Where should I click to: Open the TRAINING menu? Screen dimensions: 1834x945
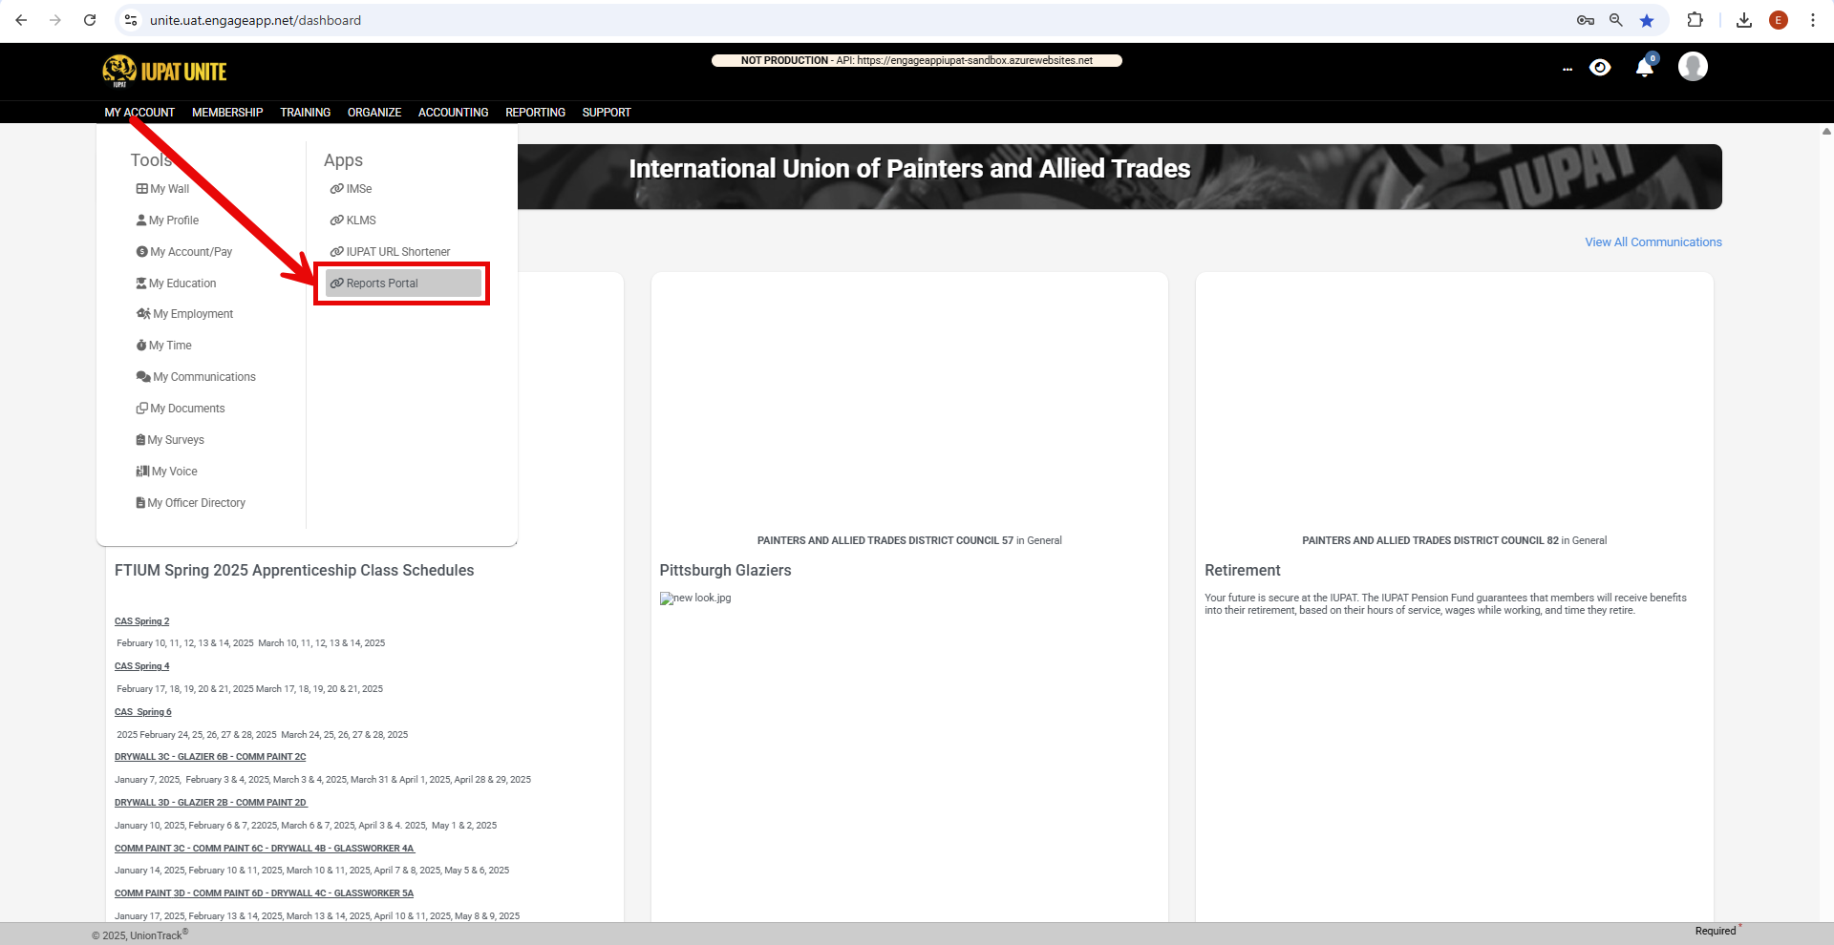(x=306, y=113)
